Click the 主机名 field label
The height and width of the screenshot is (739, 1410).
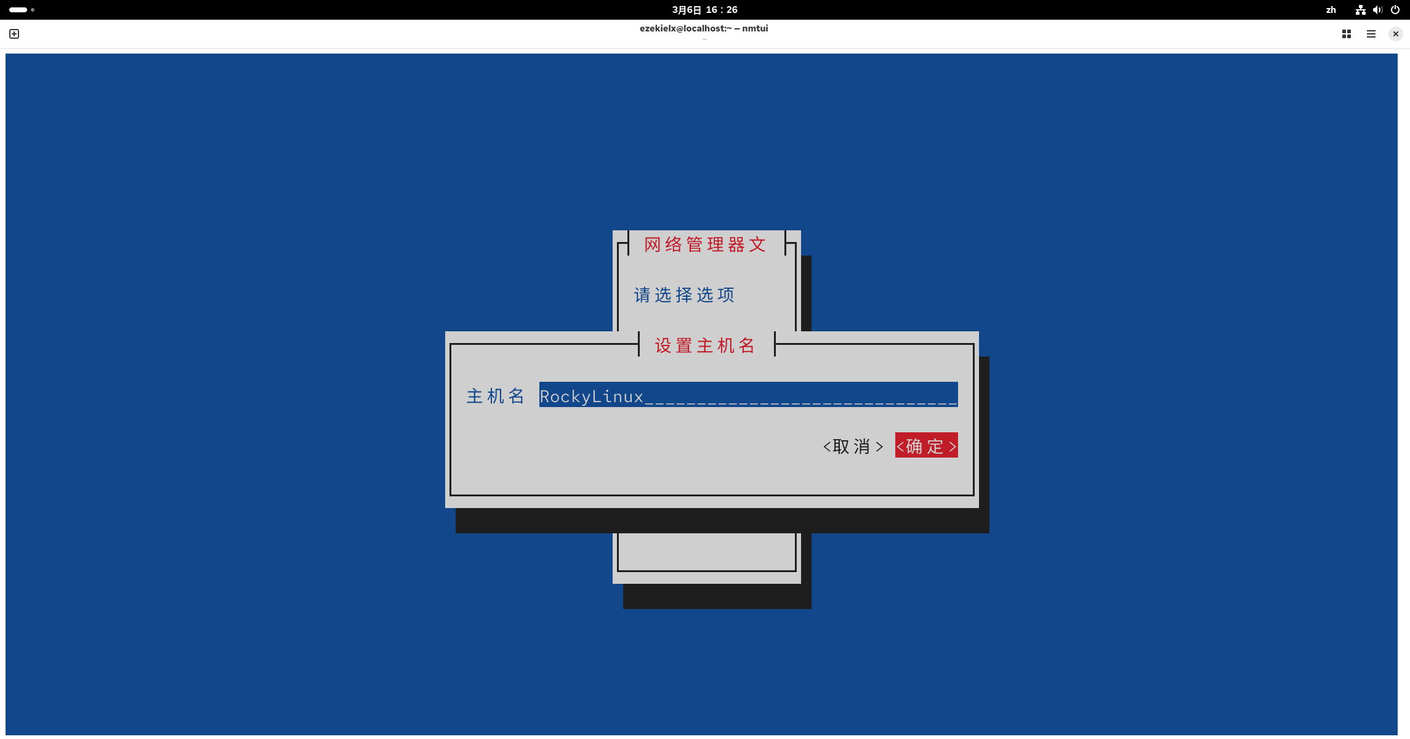tap(496, 396)
